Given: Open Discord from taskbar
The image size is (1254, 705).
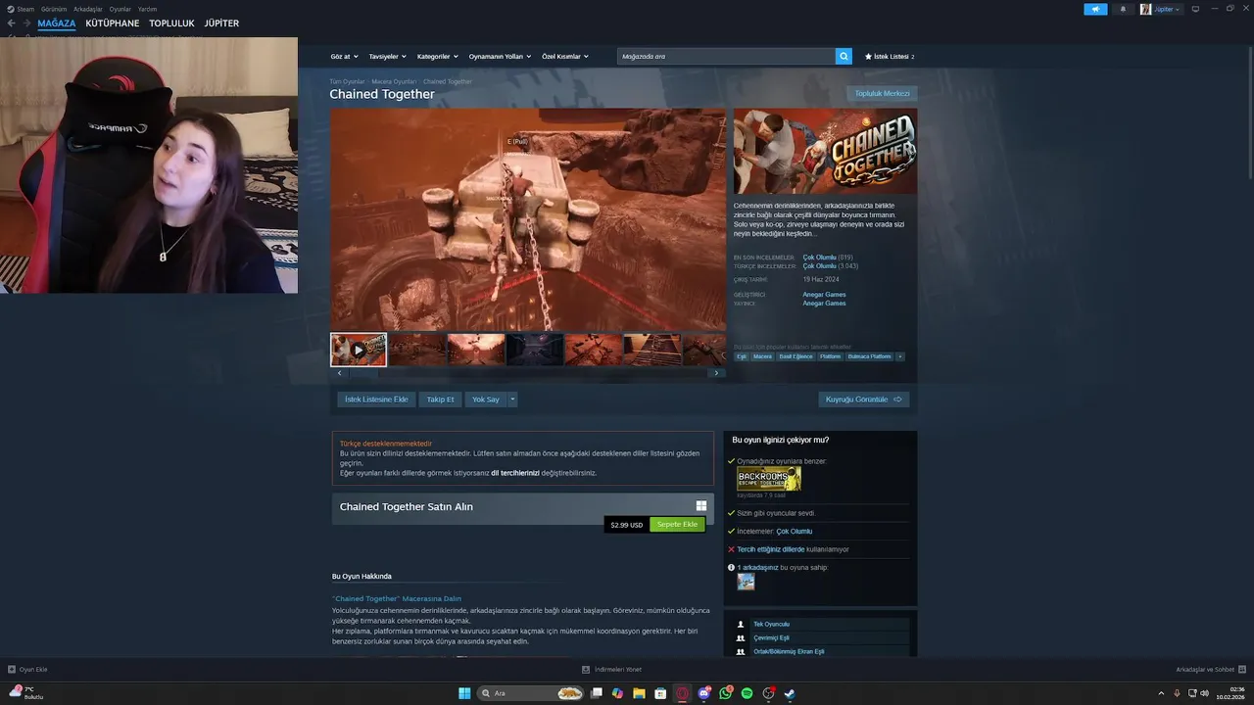Looking at the screenshot, I should pyautogui.click(x=704, y=693).
